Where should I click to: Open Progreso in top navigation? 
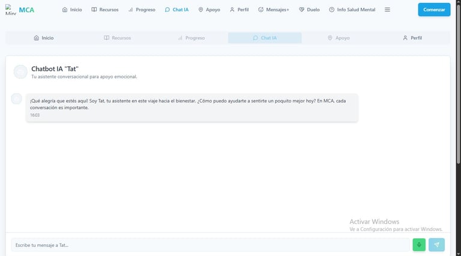click(142, 10)
